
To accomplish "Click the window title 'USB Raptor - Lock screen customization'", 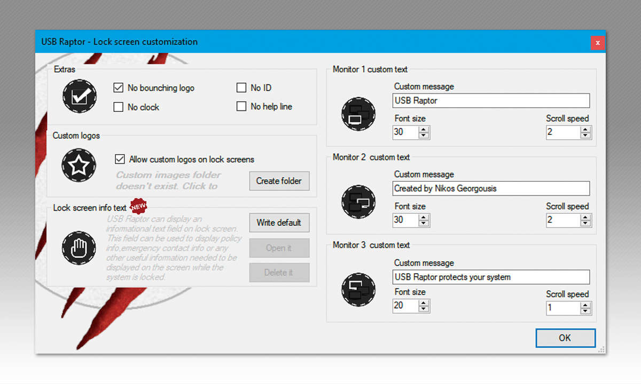I will (x=120, y=42).
